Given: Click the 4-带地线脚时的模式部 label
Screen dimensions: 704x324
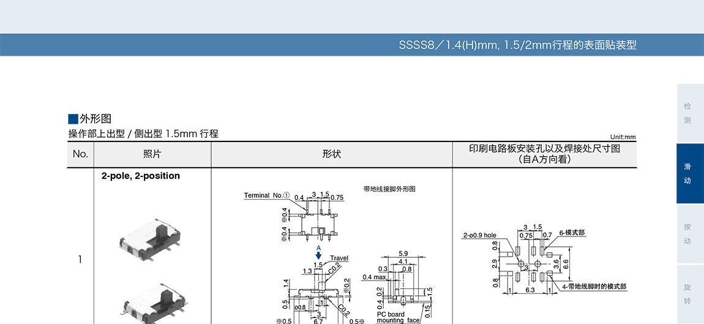Looking at the screenshot, I should pos(593,287).
